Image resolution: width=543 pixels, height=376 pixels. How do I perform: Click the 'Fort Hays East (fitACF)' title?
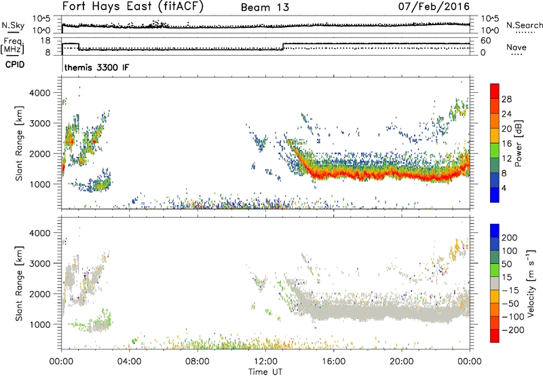[132, 7]
